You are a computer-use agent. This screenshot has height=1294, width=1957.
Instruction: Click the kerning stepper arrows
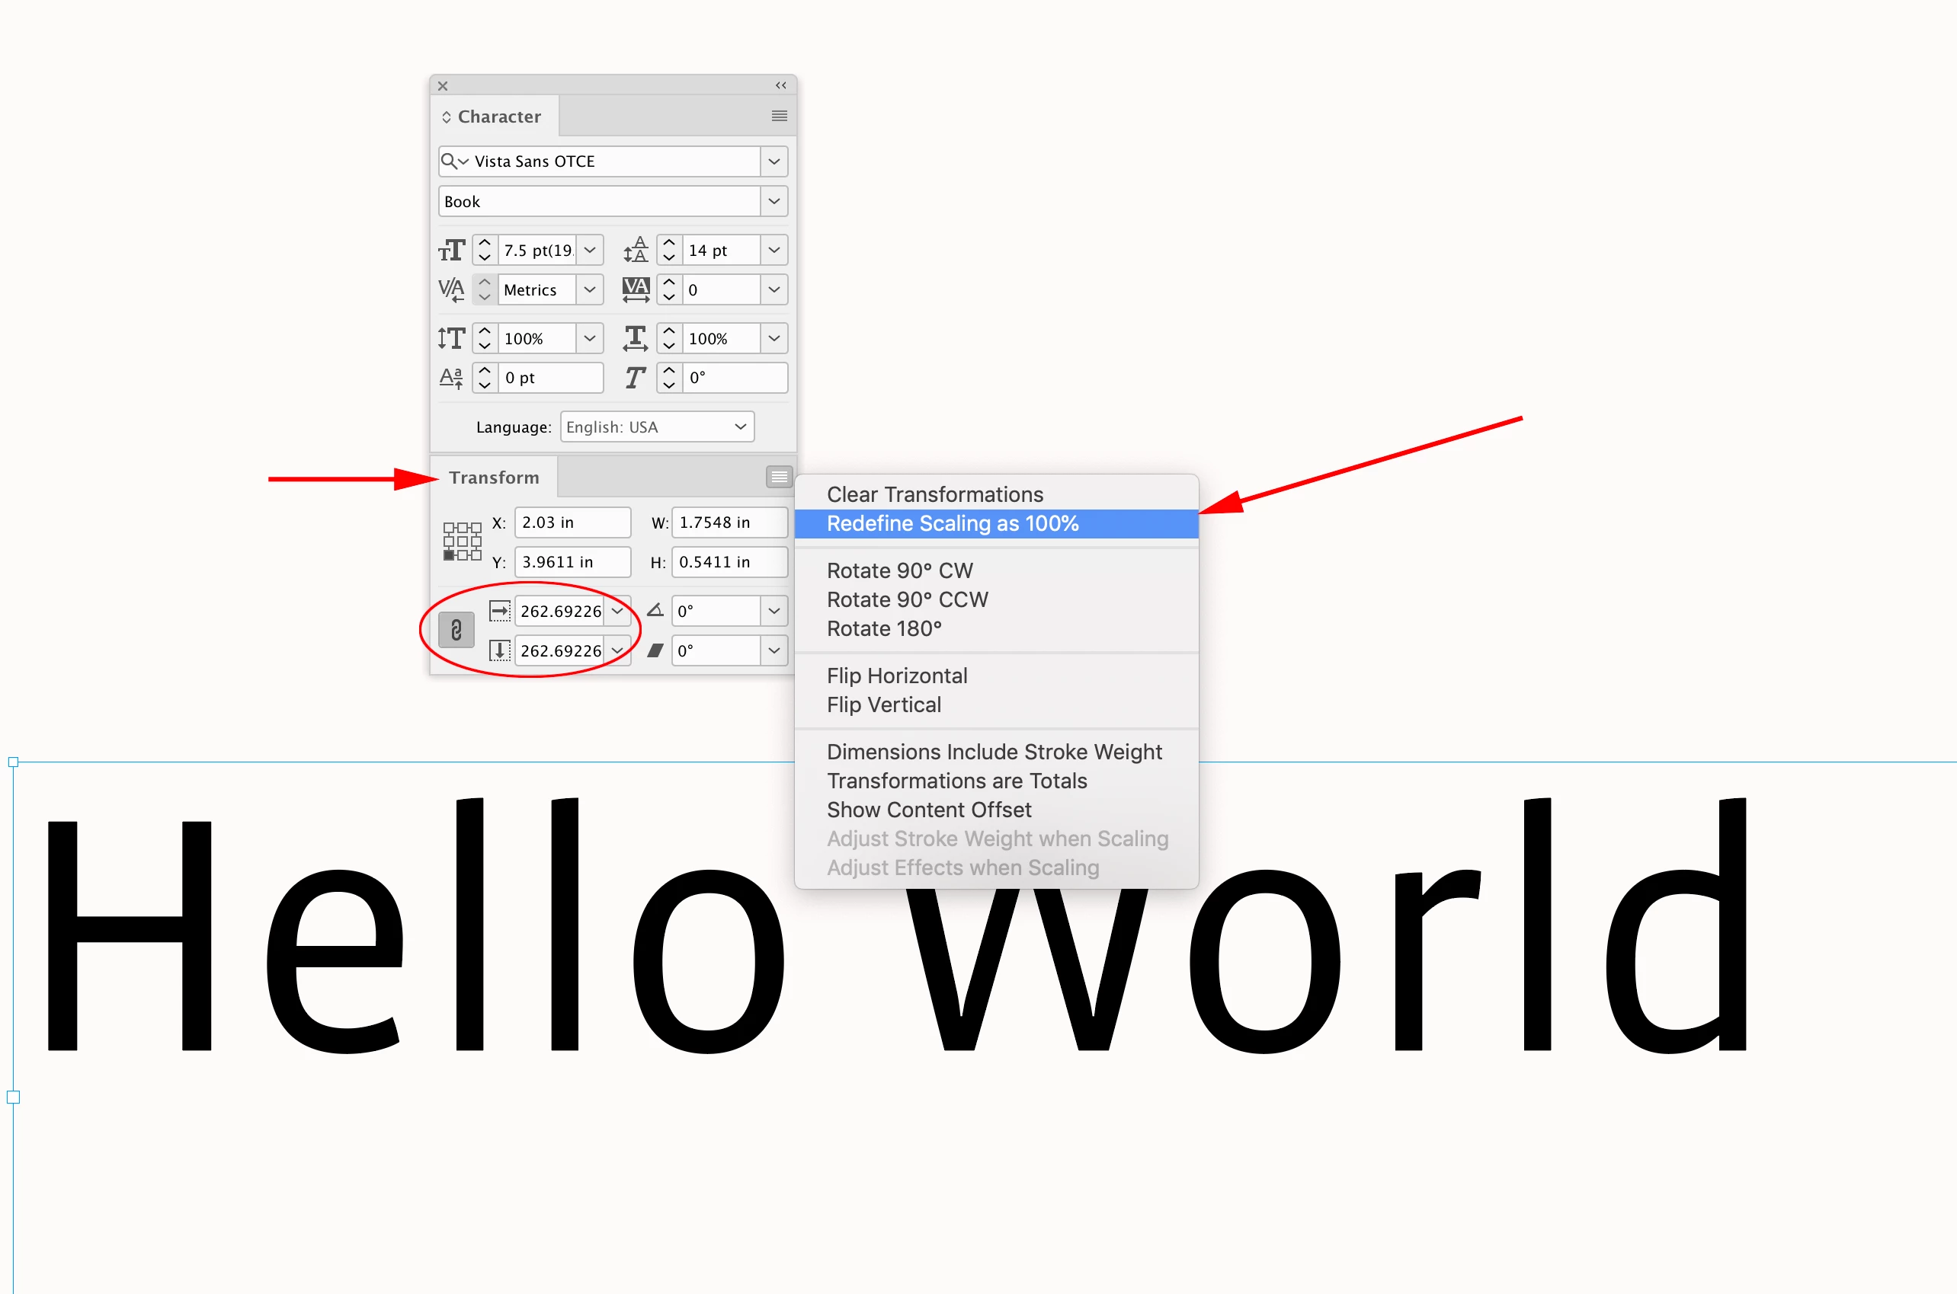(485, 289)
